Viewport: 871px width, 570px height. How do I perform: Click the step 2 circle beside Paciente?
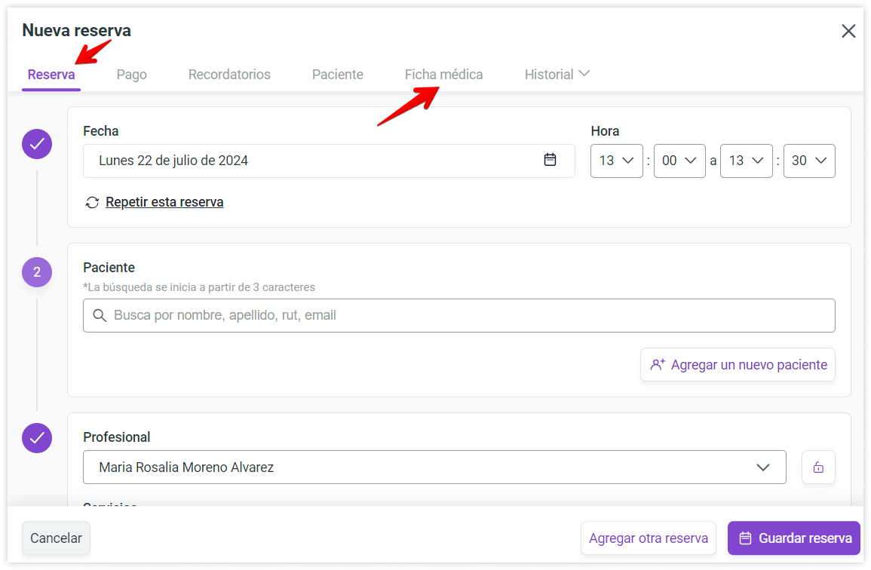coord(37,272)
